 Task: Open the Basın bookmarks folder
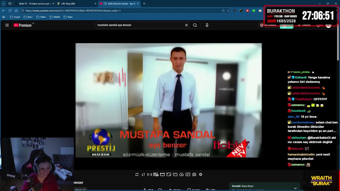click(28, 17)
